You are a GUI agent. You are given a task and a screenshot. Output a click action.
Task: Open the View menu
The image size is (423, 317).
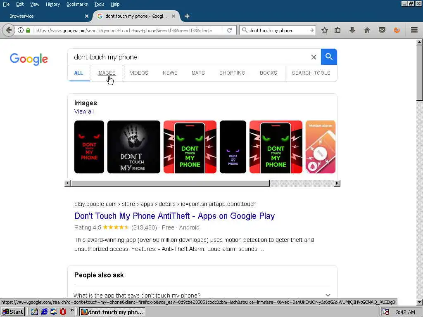pos(35,4)
